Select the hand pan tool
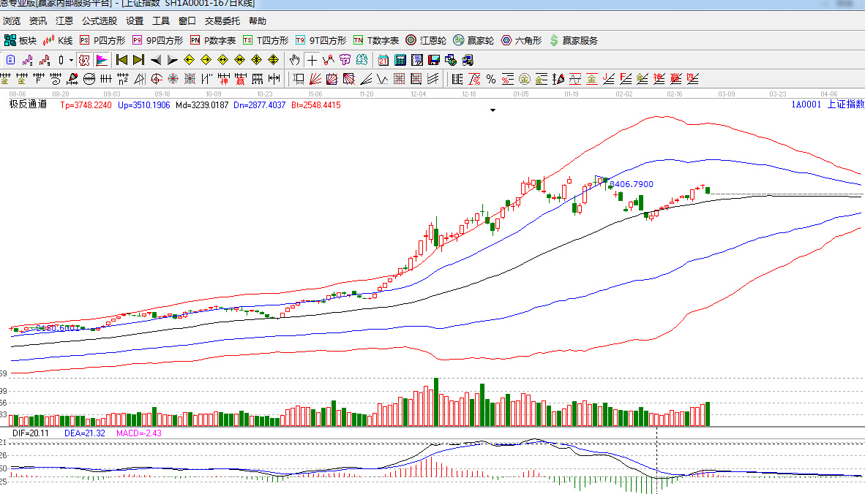This screenshot has height=494, width=865. 295,60
